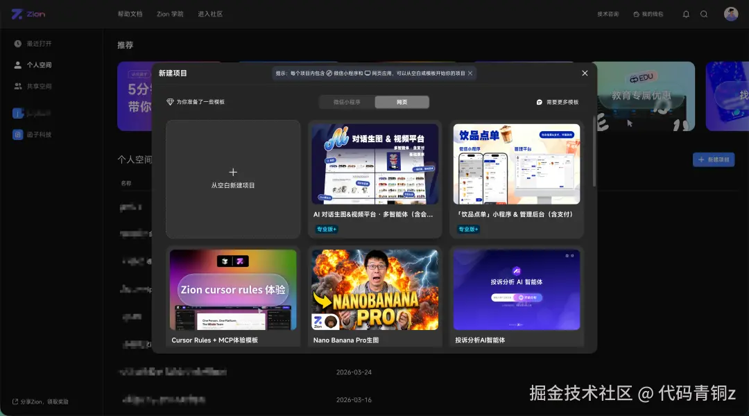This screenshot has height=416, width=749.
Task: Click the 我的钱包 wallet icon in header
Action: (x=636, y=15)
